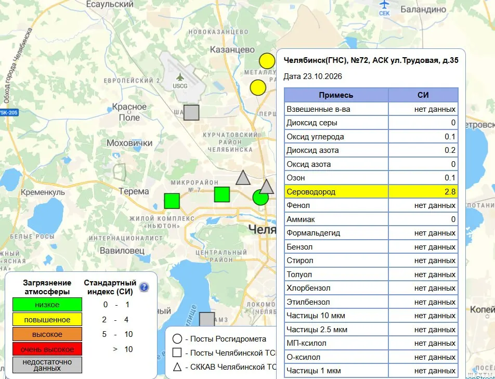Click the gray 'недостаточно данных' legend swatch

tap(47, 365)
